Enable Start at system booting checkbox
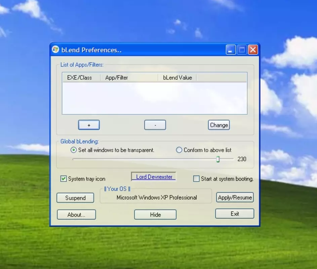Viewport: 317px width, 269px height. coord(196,179)
